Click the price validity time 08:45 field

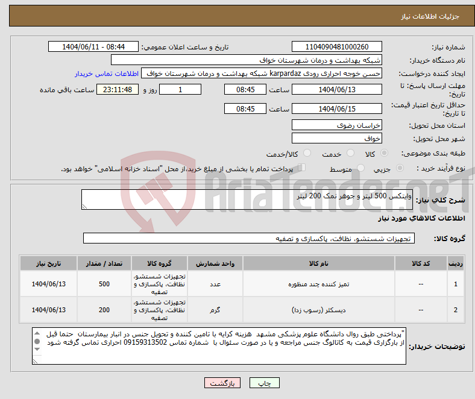click(245, 108)
